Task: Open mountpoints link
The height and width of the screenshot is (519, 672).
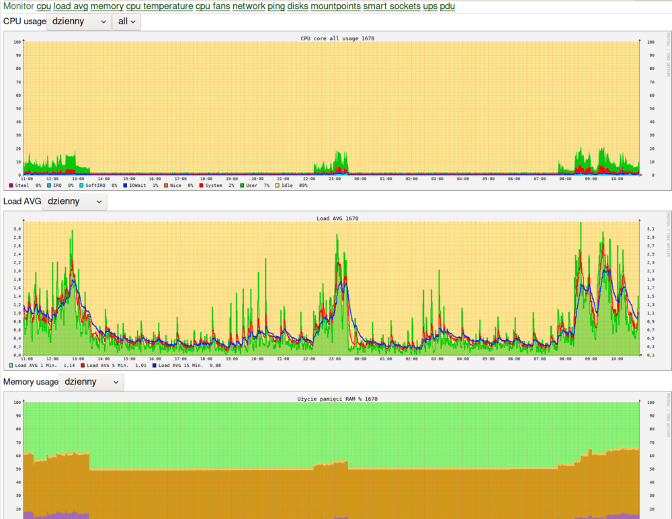Action: (x=335, y=7)
